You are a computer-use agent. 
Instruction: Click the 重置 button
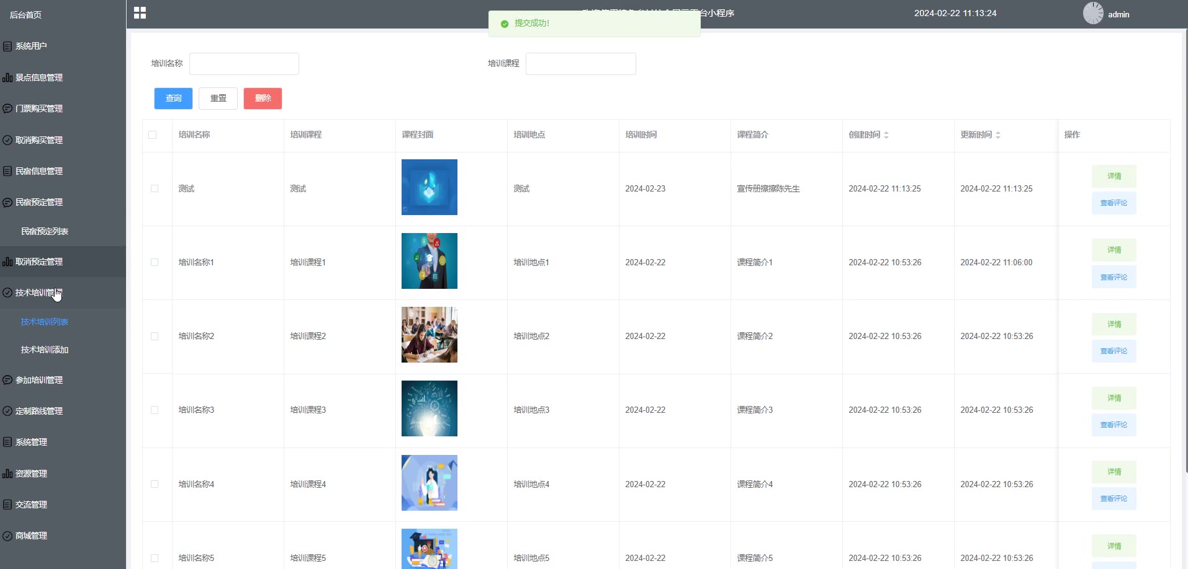coord(218,98)
